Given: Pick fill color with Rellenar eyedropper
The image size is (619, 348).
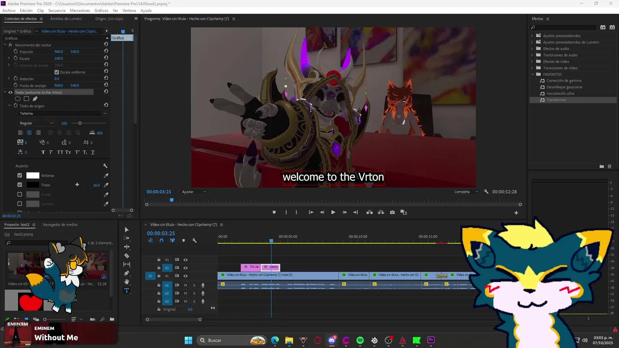Looking at the screenshot, I should pyautogui.click(x=106, y=175).
